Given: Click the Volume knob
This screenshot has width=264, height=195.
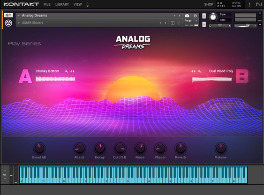Looking at the screenshot, I should point(220,148).
